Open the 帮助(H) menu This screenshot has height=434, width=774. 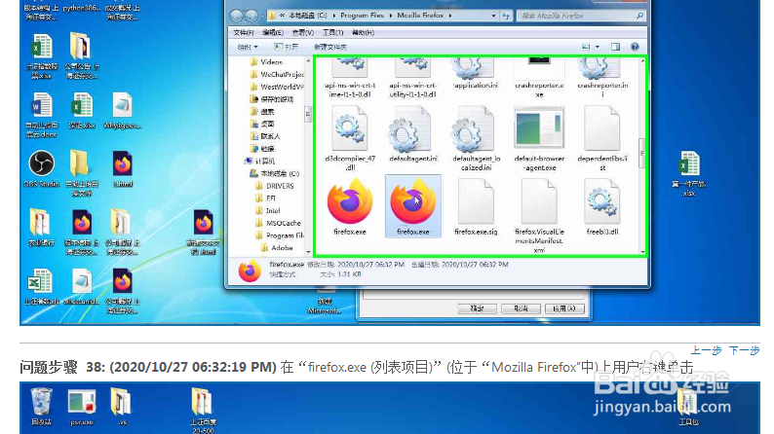pos(363,32)
